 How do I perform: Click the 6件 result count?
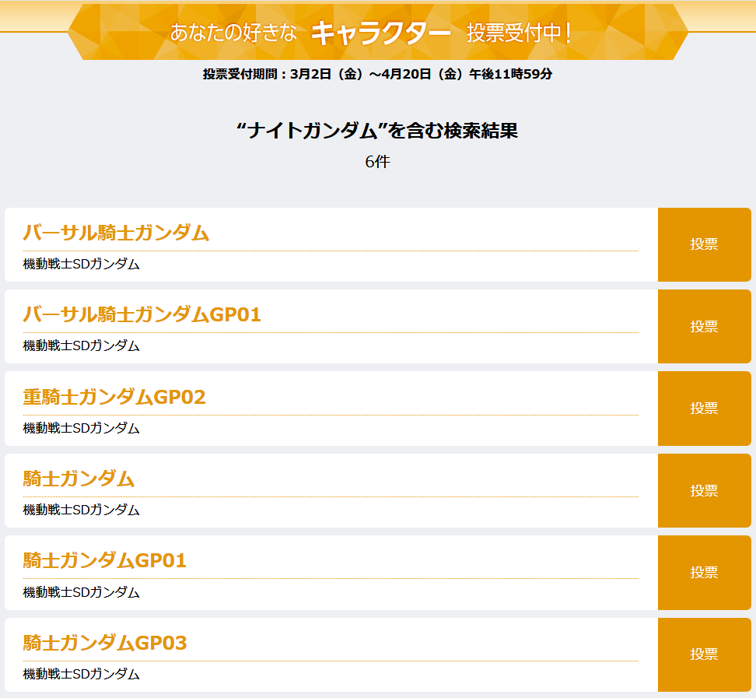(377, 163)
